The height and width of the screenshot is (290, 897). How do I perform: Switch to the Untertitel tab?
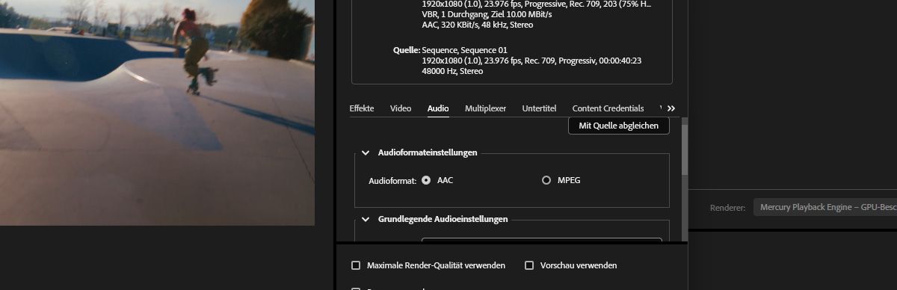tap(539, 108)
